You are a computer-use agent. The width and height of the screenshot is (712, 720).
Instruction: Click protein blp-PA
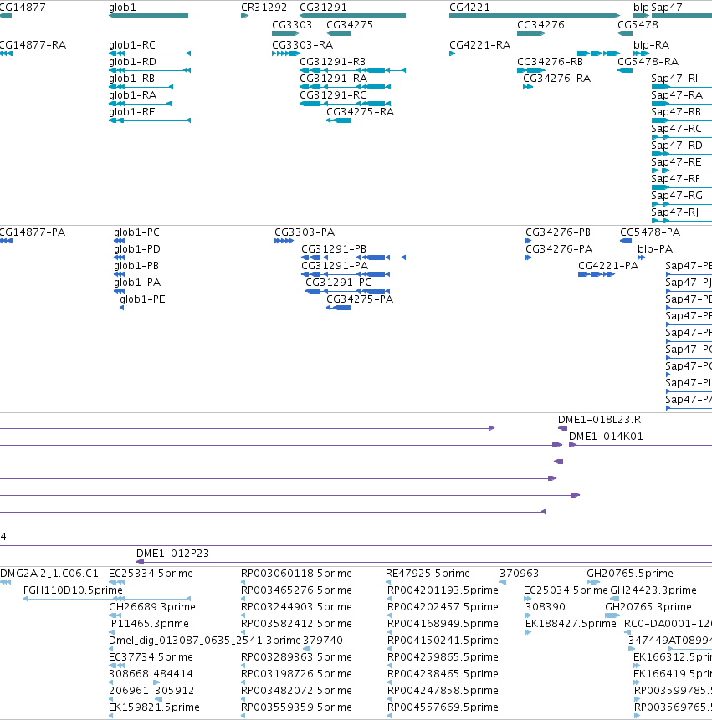[655, 249]
